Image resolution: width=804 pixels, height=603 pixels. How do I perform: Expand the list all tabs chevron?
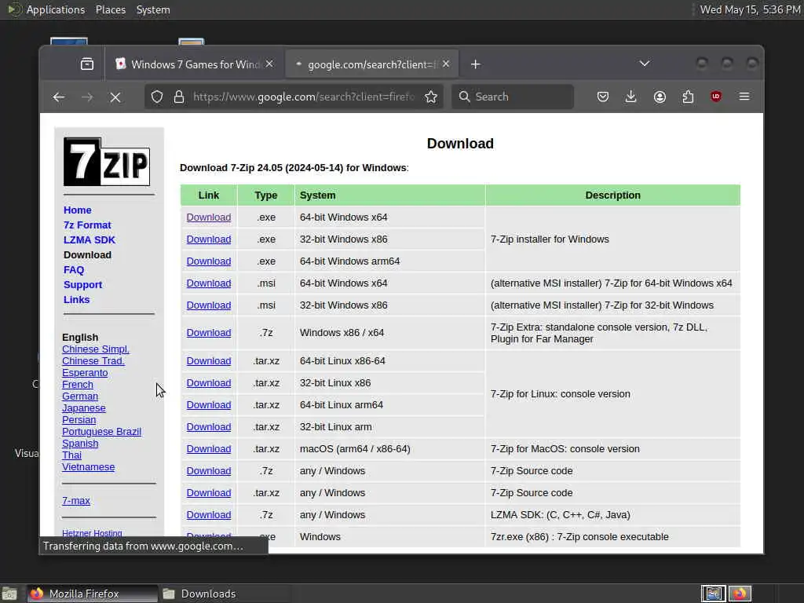pyautogui.click(x=645, y=64)
